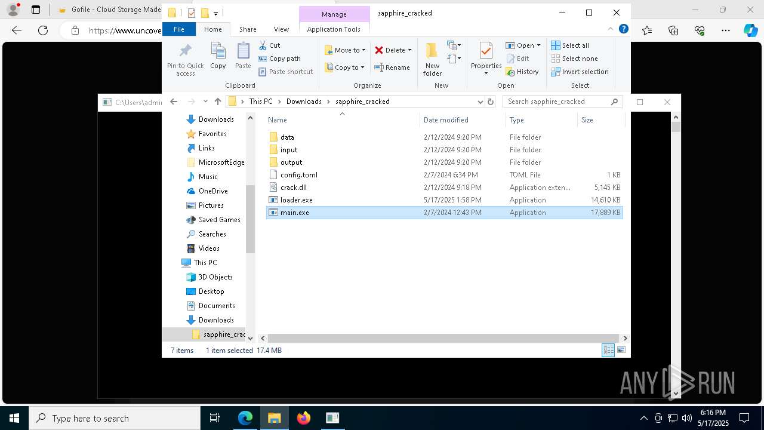Select the config.toml file

[444, 175]
